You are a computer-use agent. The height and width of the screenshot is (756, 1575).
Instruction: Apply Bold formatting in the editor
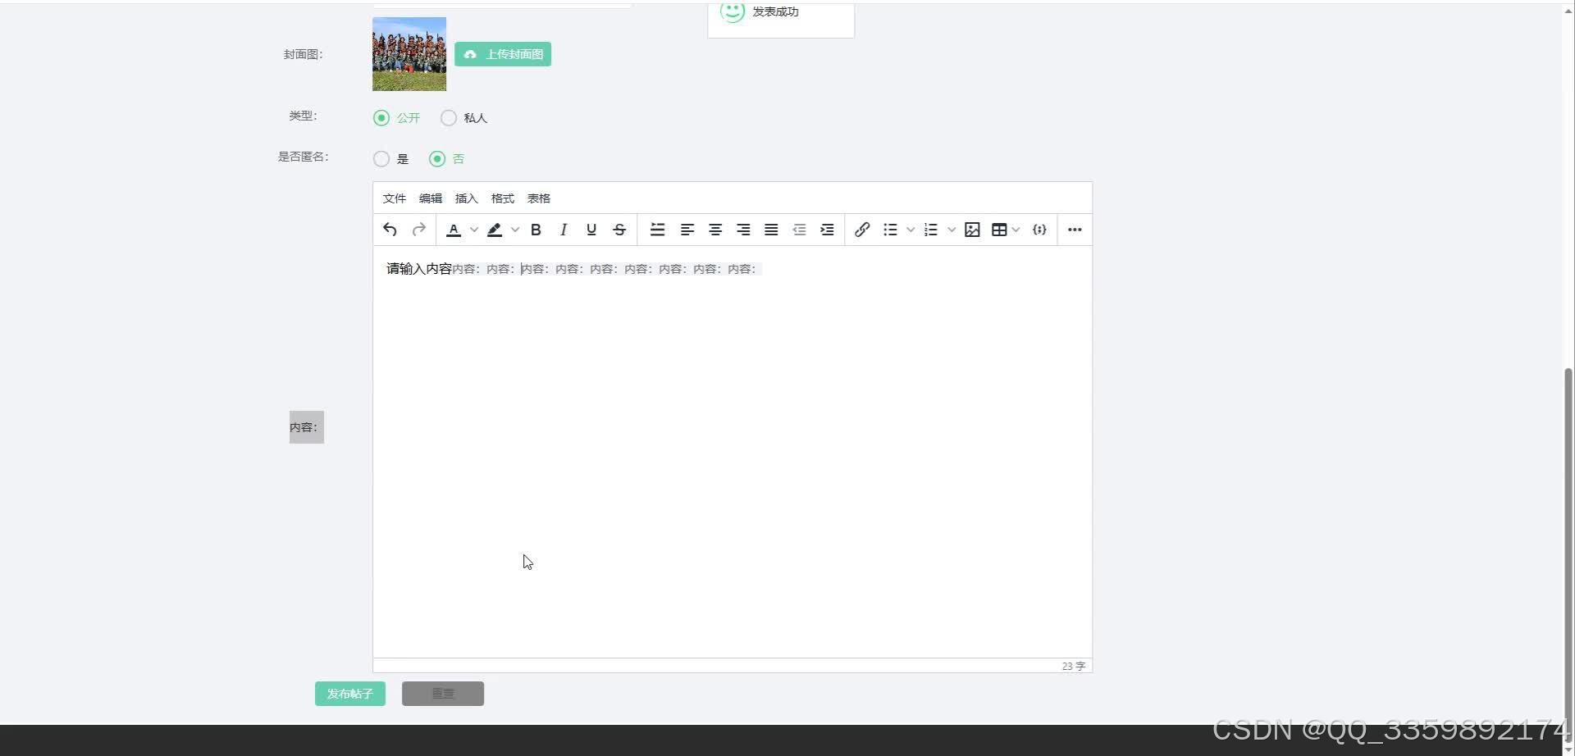[x=535, y=230]
